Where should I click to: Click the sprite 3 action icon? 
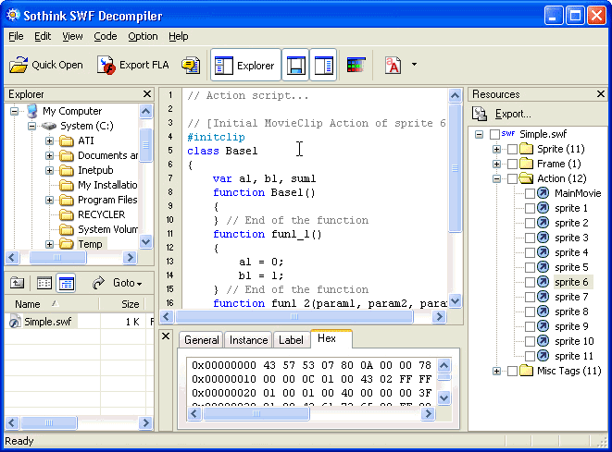[x=543, y=238]
